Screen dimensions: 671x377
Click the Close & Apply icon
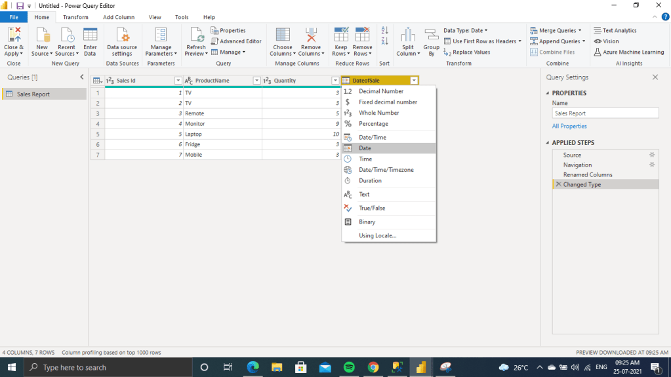click(x=13, y=35)
